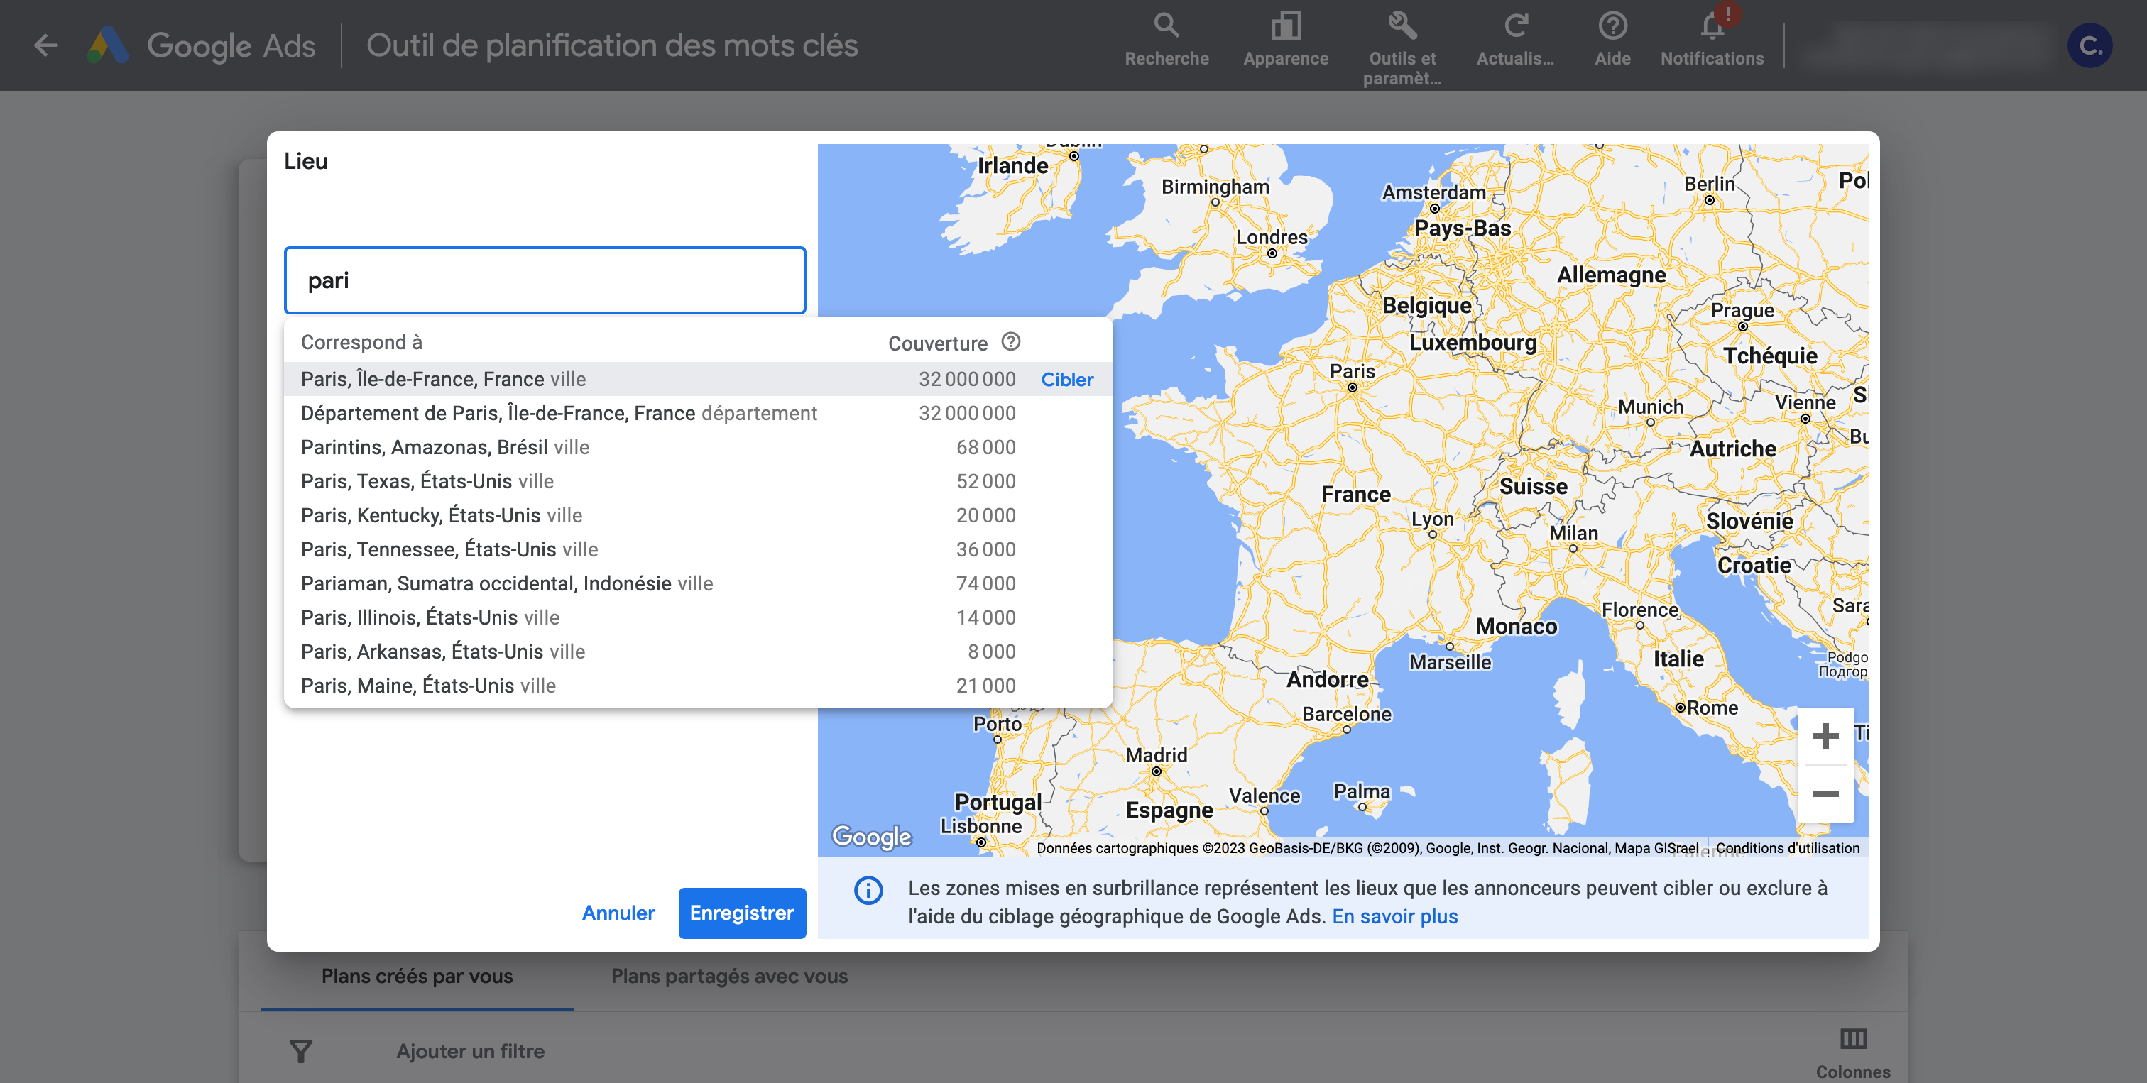Switch to Plans partagés avec vous tab
2147x1083 pixels.
pos(729,977)
